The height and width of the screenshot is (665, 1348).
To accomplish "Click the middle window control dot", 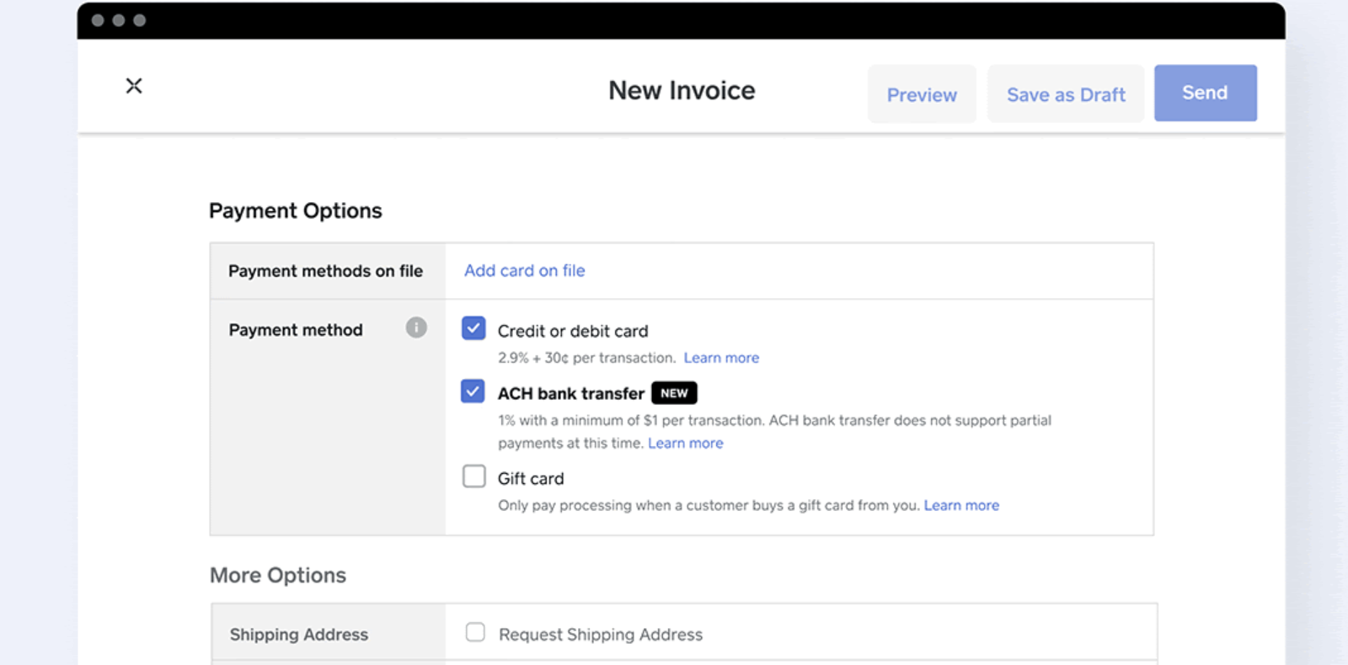I will click(119, 20).
